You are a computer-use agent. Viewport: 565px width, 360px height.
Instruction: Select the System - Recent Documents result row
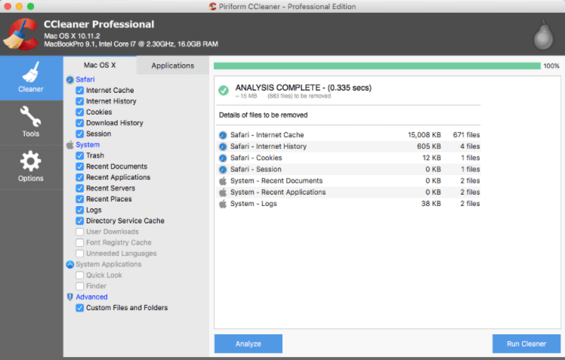coord(349,180)
